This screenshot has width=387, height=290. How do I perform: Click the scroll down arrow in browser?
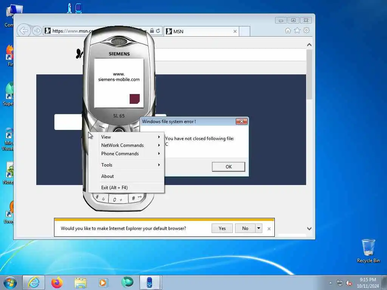point(309,228)
